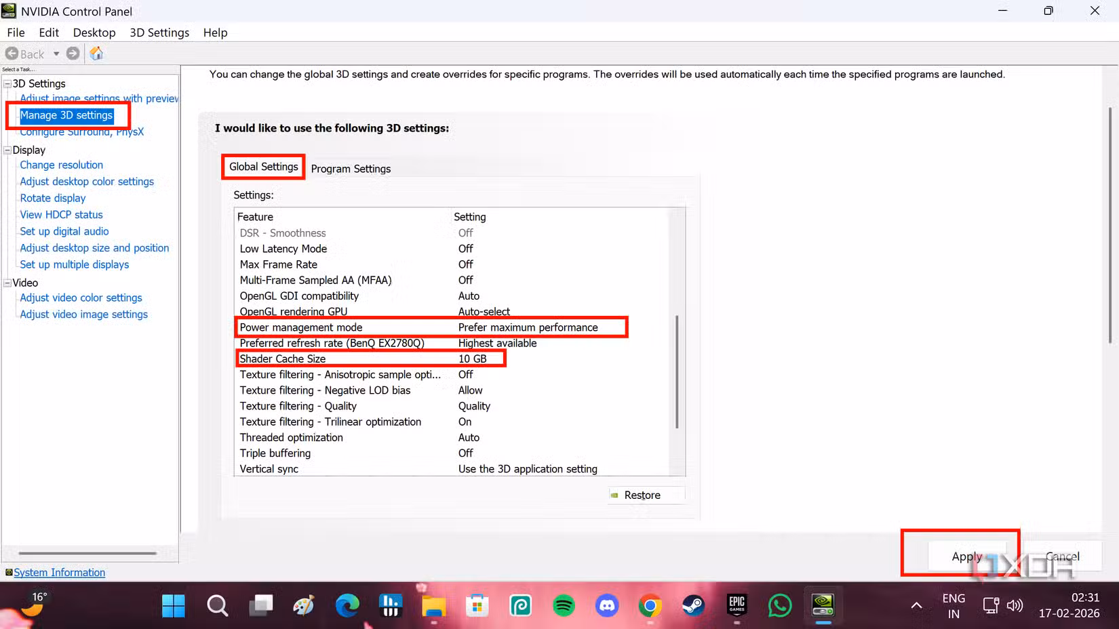Open Adjust desktop color settings
This screenshot has width=1119, height=629.
click(87, 182)
